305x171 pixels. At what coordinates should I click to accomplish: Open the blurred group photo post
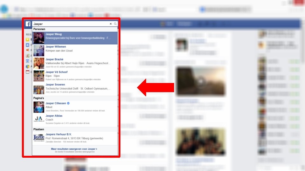coord(200,141)
